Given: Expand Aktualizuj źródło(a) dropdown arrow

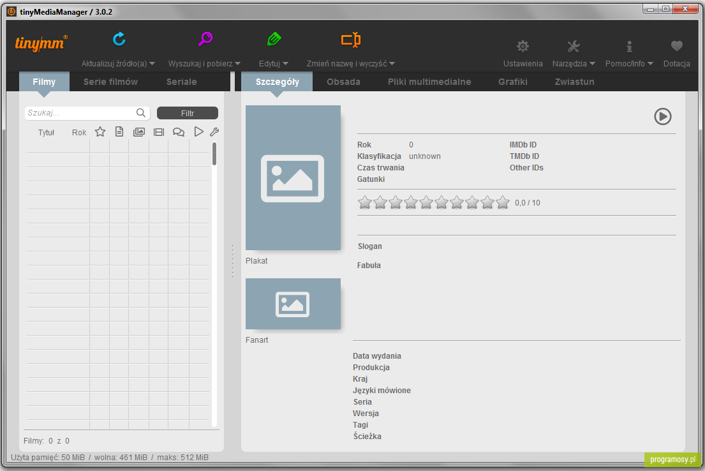Looking at the screenshot, I should coord(152,64).
